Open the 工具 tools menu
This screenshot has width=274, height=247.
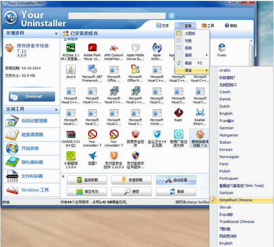(x=208, y=26)
